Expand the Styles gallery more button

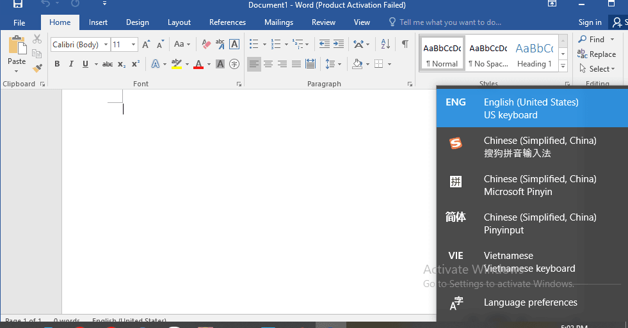coord(563,66)
